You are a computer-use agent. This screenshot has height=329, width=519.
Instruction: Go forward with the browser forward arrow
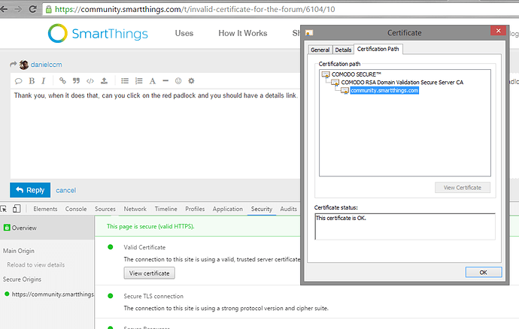[x=18, y=9]
